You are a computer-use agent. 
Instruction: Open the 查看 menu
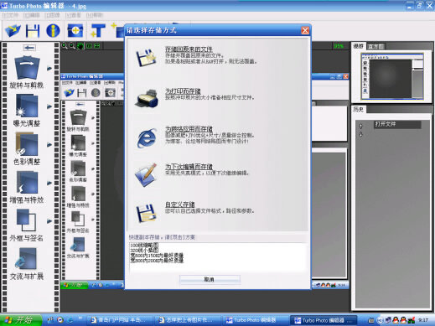coord(73,15)
